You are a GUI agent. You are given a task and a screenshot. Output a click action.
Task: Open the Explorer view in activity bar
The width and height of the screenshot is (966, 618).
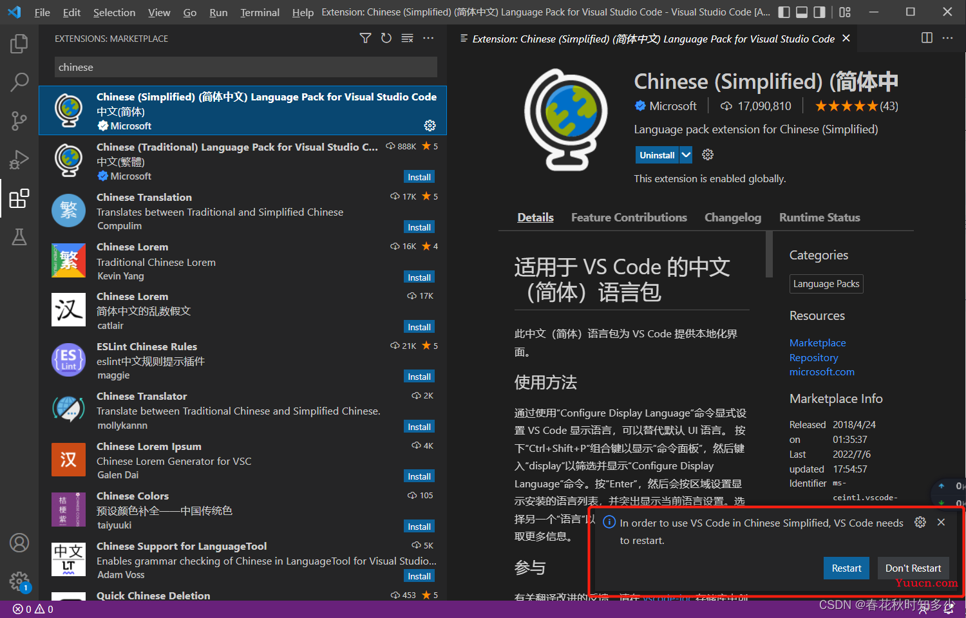tap(19, 44)
